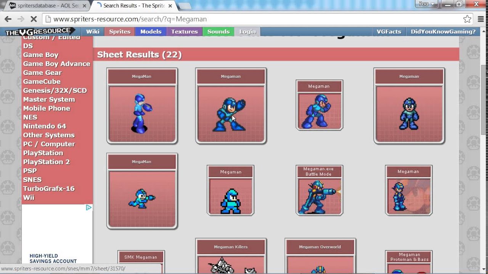Select Game Boy in the sidebar

point(40,55)
